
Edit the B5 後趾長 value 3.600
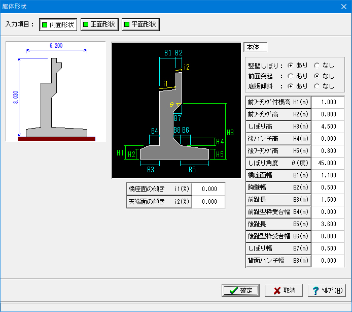[x=328, y=224]
